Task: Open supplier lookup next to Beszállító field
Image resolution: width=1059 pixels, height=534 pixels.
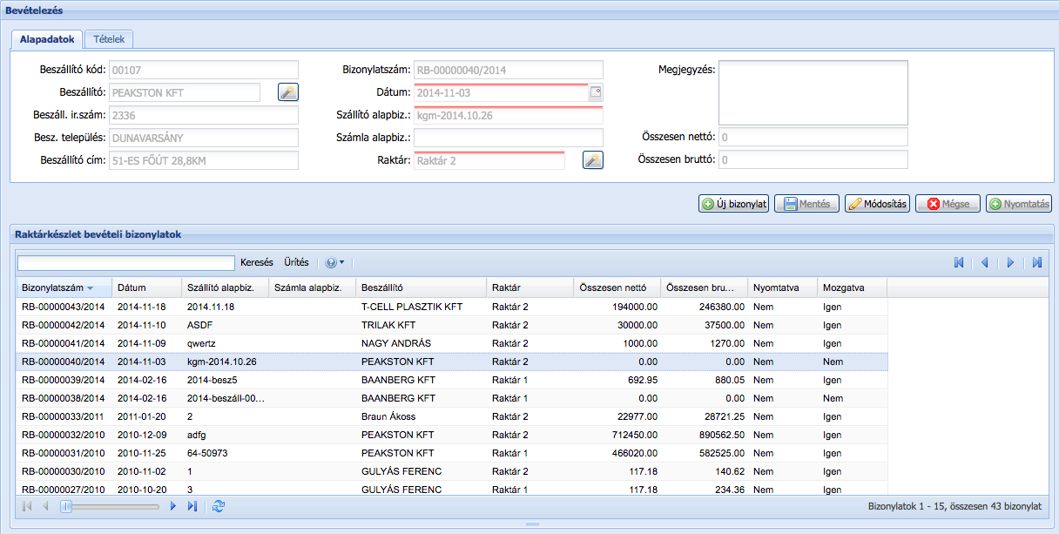Action: [287, 92]
